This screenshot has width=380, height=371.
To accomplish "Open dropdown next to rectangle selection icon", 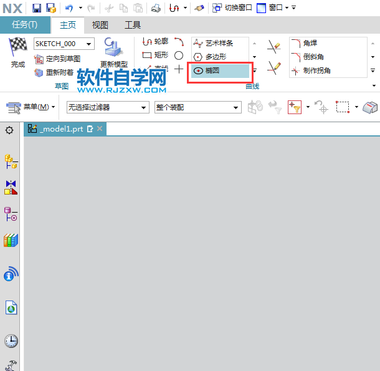I will pyautogui.click(x=356, y=107).
